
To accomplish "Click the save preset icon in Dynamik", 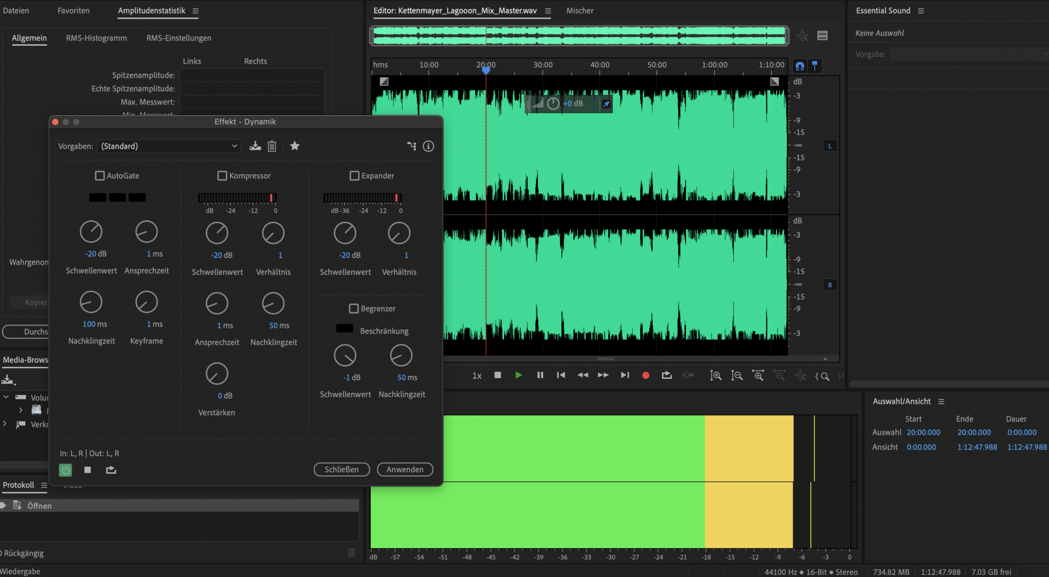I will (x=255, y=146).
